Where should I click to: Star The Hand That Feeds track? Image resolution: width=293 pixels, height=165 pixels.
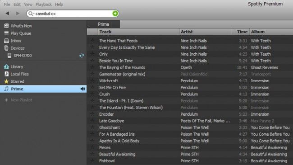[92, 40]
